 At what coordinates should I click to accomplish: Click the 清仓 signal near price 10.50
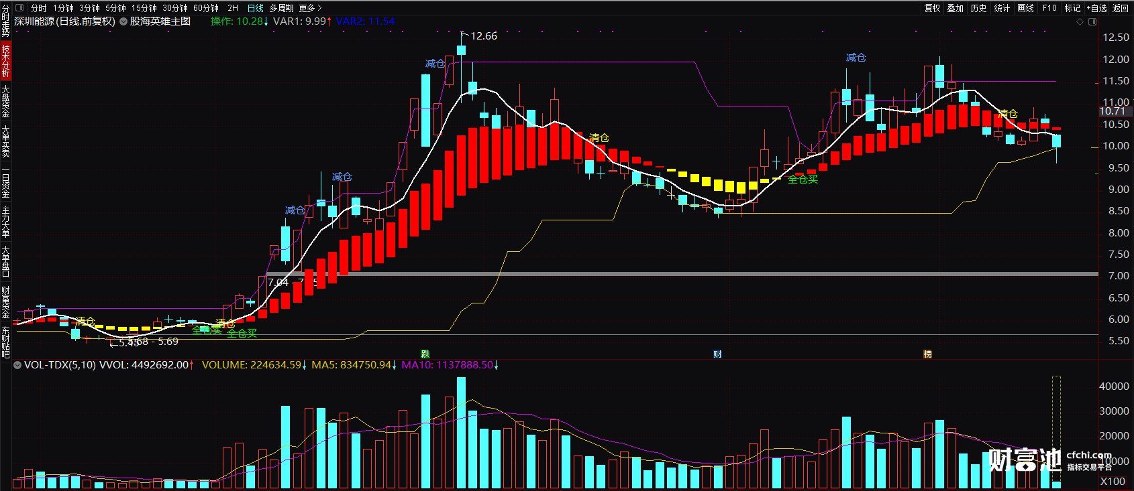[x=1008, y=114]
